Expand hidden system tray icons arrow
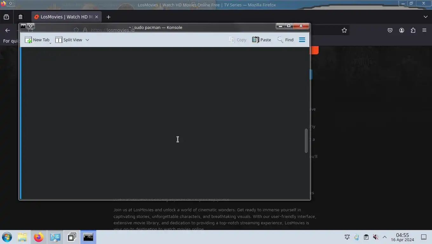The height and width of the screenshot is (244, 432). 385,237
